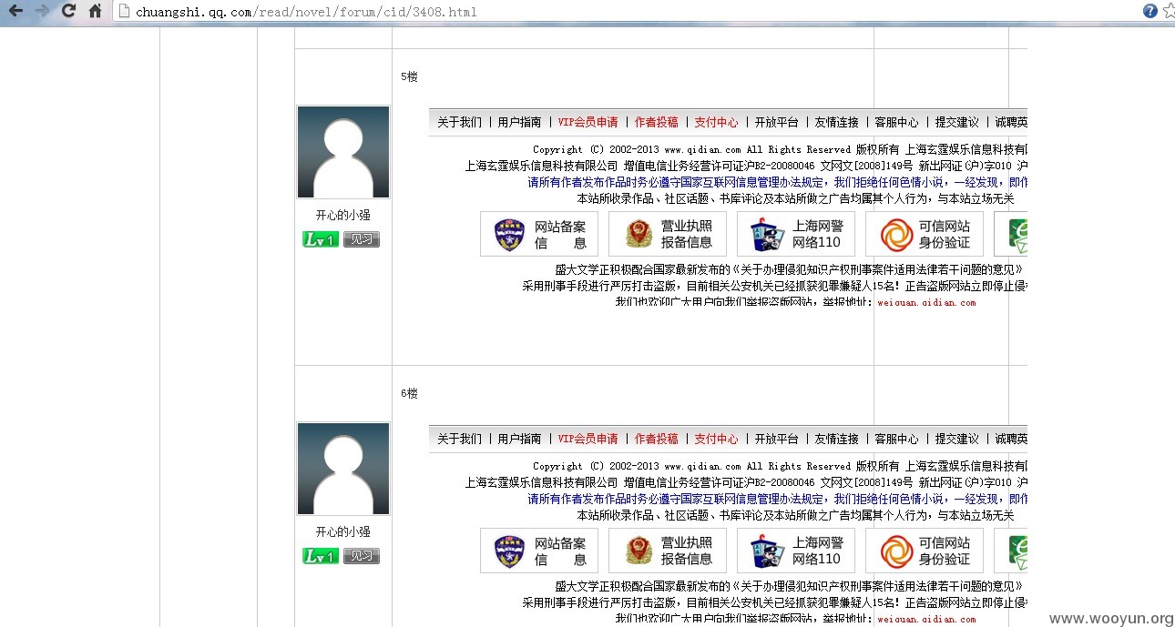Click 网站备案信息 police badge in 6楼 post
The width and height of the screenshot is (1175, 627).
tap(539, 551)
